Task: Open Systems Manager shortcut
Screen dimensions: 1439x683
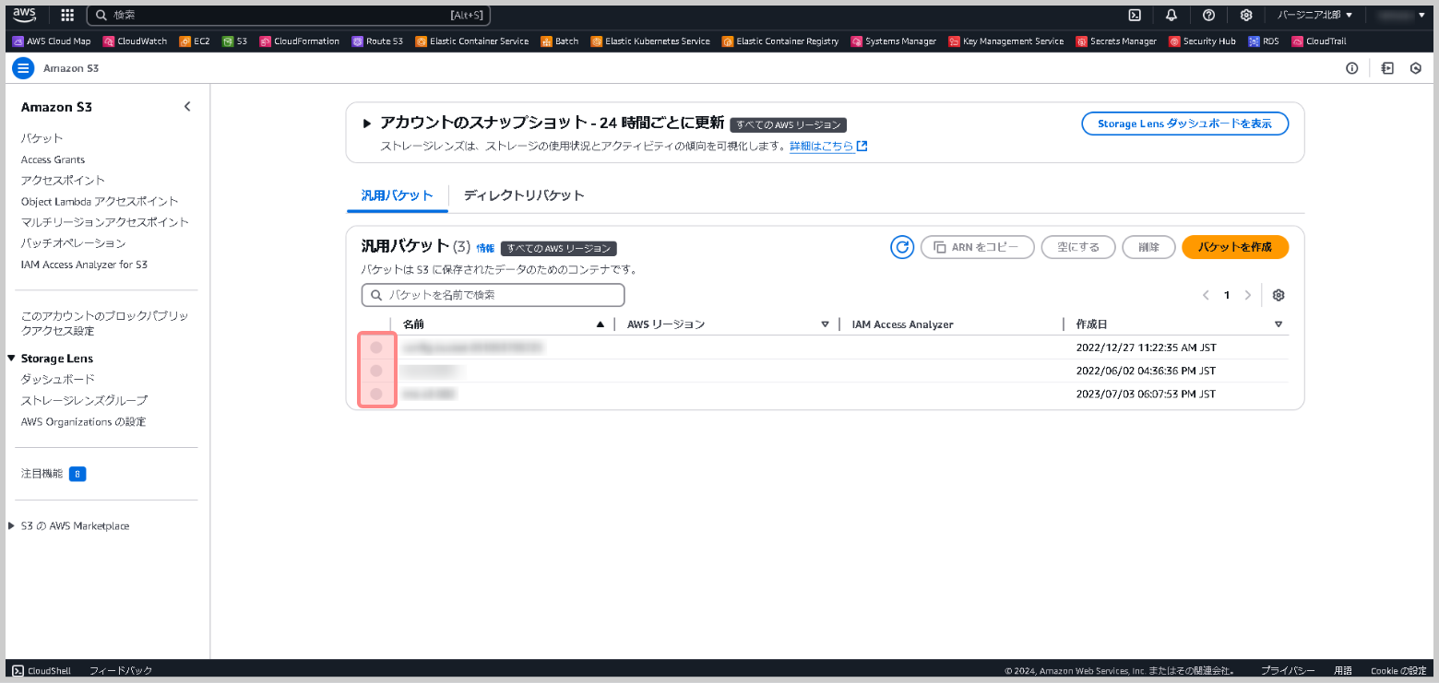Action: pos(894,41)
